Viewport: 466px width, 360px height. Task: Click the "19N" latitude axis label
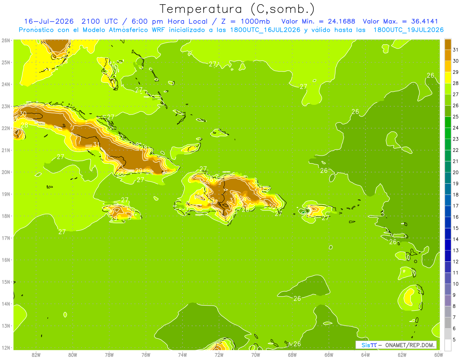coord(6,194)
